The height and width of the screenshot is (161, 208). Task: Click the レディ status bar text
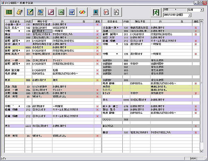(x=3, y=158)
